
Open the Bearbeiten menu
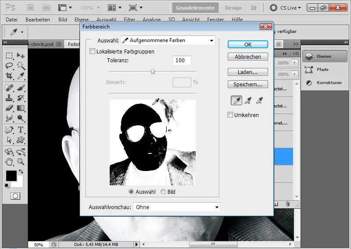[x=38, y=19]
